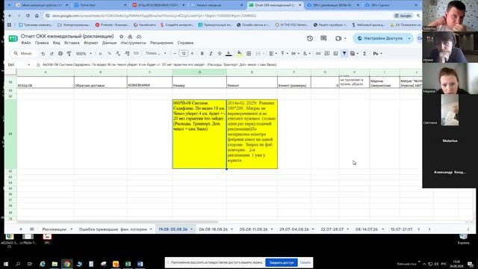The image size is (478, 269).
Task: Switch to the 29.07-04.08.26 sheet tab
Action: pos(294,229)
